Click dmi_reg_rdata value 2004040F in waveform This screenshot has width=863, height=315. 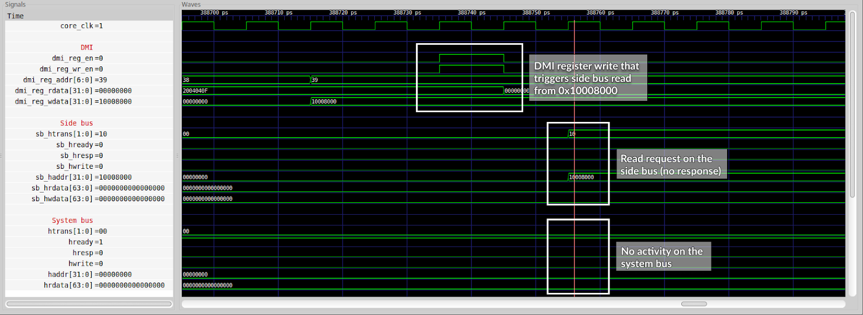tap(195, 91)
